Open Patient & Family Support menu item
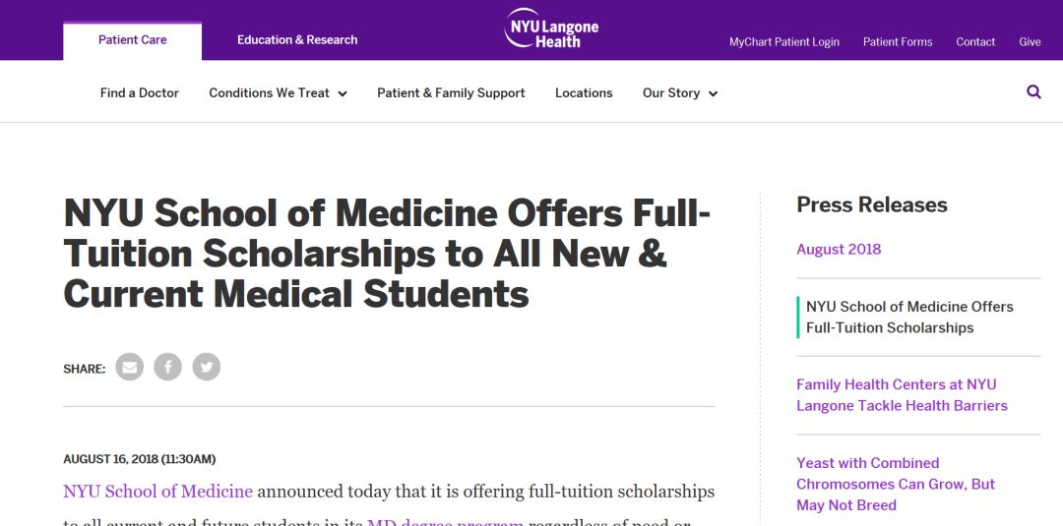This screenshot has height=526, width=1063. coord(451,92)
